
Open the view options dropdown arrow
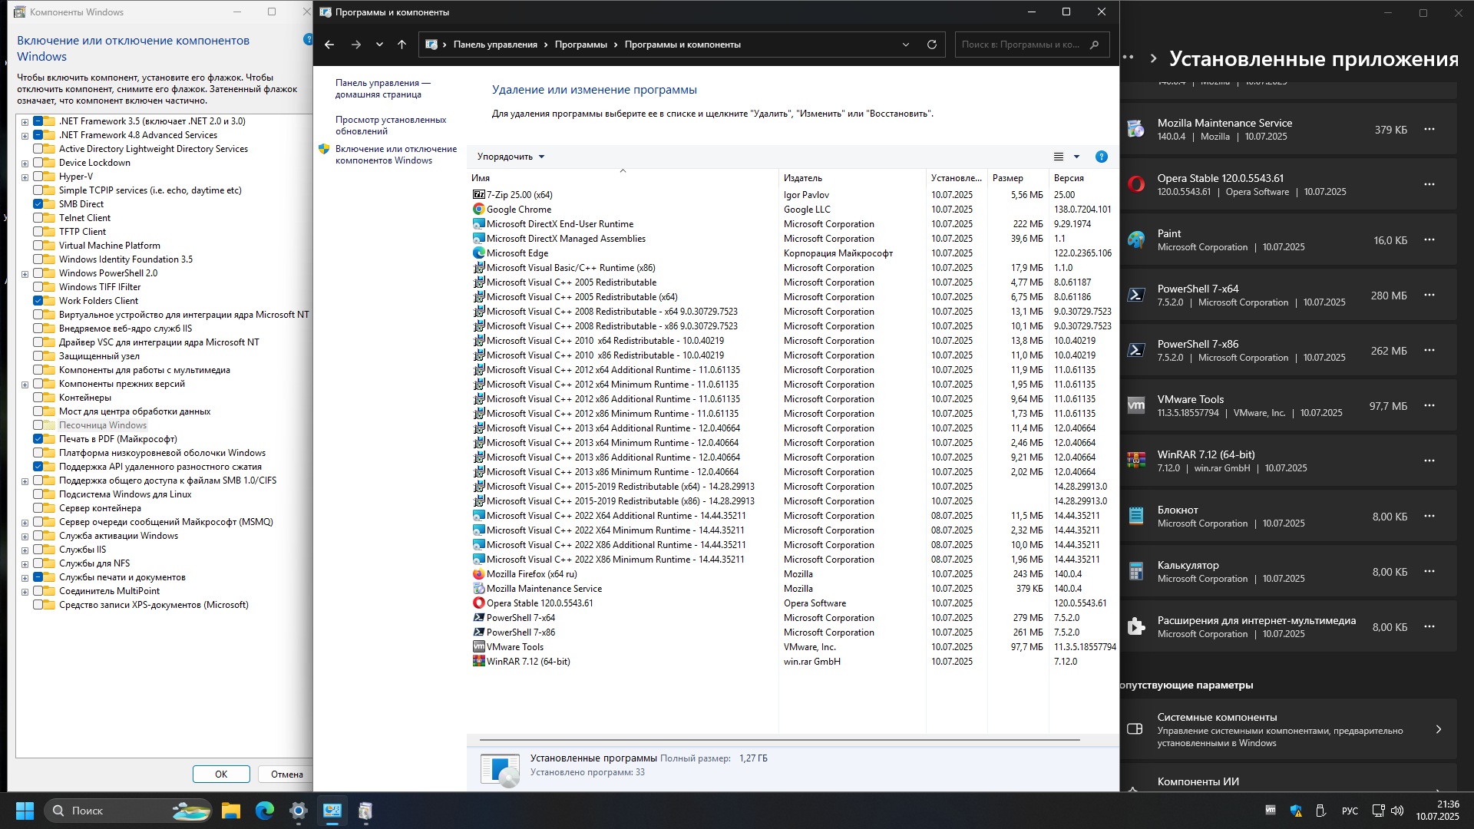pos(1076,157)
